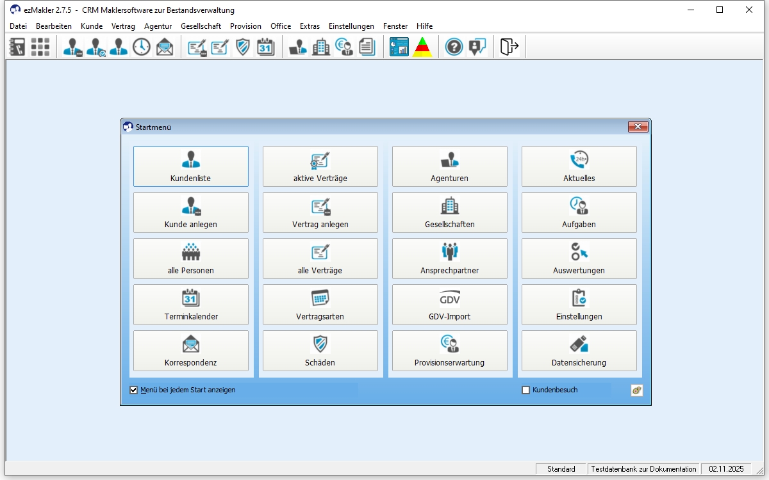Click the building icon in the toolbar
Image resolution: width=769 pixels, height=480 pixels.
(x=320, y=47)
